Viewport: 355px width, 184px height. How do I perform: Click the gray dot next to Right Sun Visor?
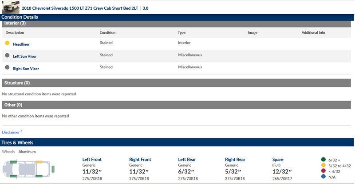click(7, 68)
